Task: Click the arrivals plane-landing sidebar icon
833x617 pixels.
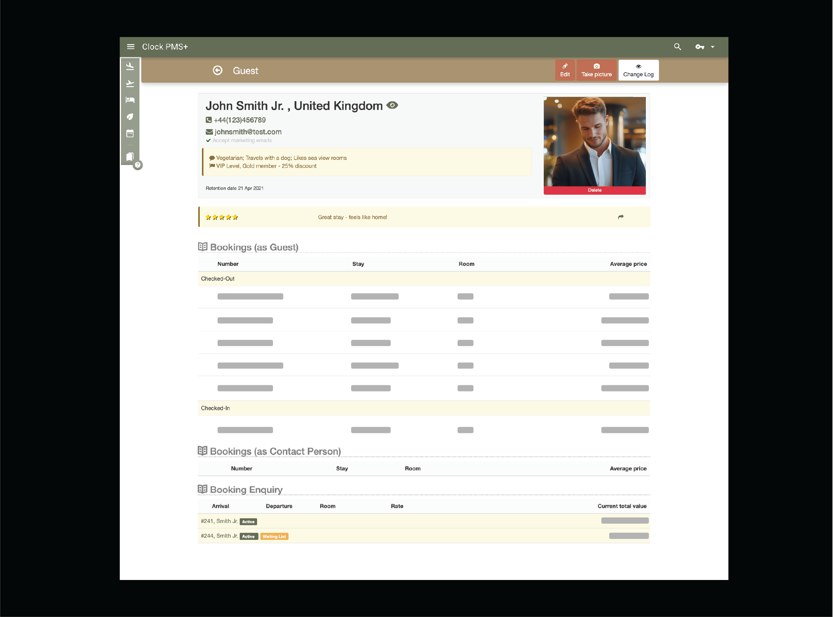Action: 130,67
